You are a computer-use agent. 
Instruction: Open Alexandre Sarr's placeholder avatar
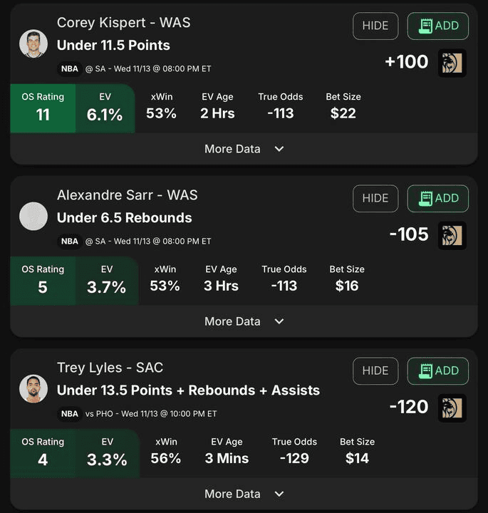point(33,216)
